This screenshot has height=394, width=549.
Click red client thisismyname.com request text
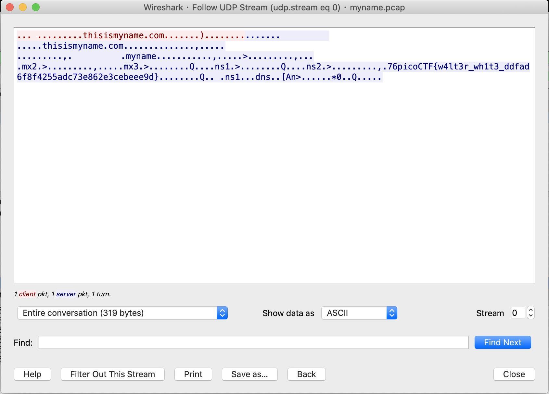(x=123, y=36)
